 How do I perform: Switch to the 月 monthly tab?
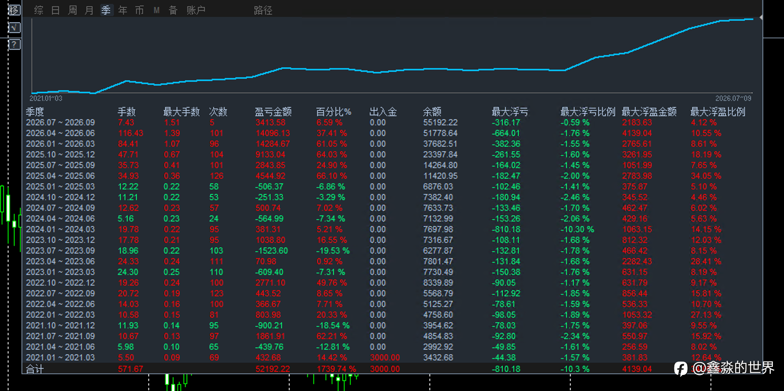89,10
